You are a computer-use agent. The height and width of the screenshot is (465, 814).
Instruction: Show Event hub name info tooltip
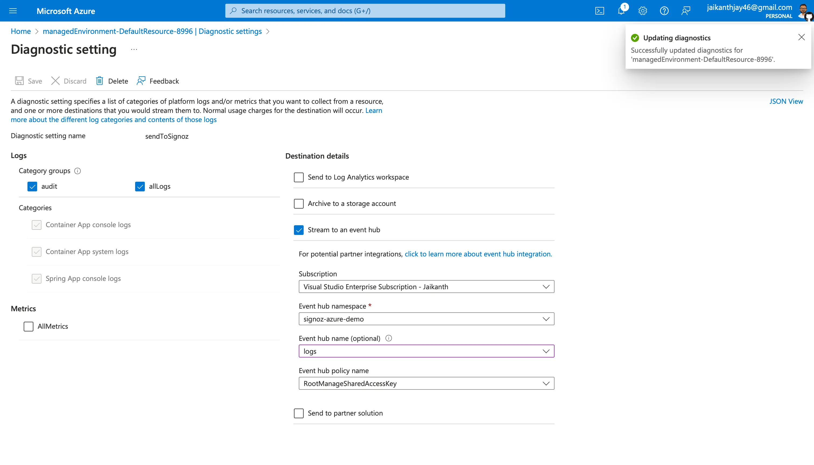pos(389,338)
